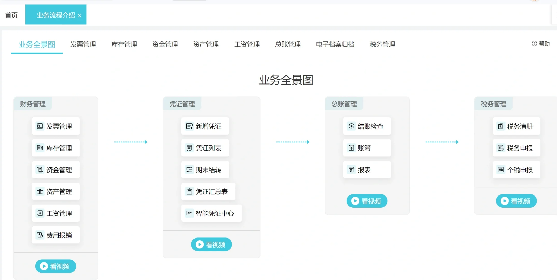557x280 pixels.
Task: Select the 资产管理 asset icon
Action: (x=40, y=192)
